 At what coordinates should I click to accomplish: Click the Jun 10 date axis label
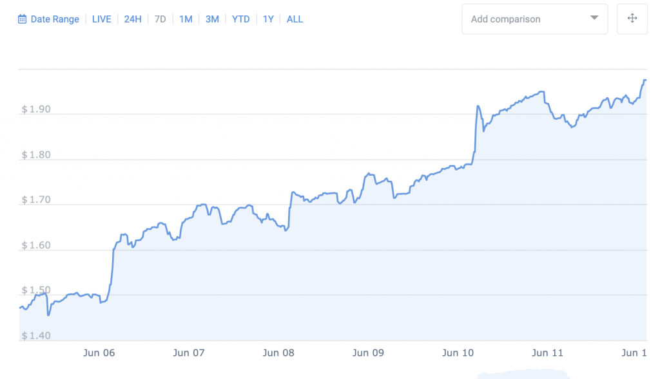coord(458,353)
